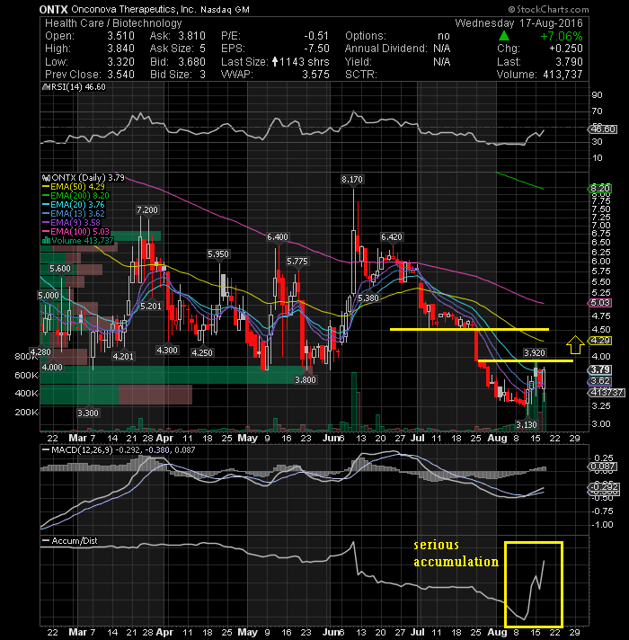Image resolution: width=629 pixels, height=640 pixels.
Task: Click the date Wednesday 17-Aug-2016
Action: 518,22
